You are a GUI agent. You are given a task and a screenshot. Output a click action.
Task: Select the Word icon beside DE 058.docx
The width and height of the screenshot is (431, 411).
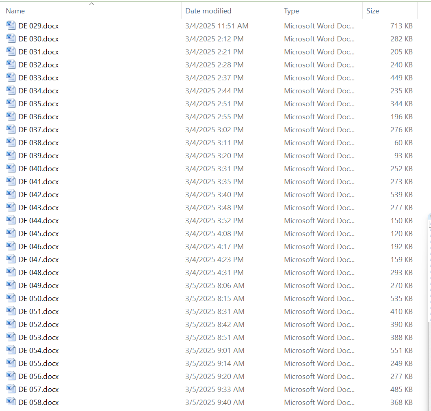point(11,402)
